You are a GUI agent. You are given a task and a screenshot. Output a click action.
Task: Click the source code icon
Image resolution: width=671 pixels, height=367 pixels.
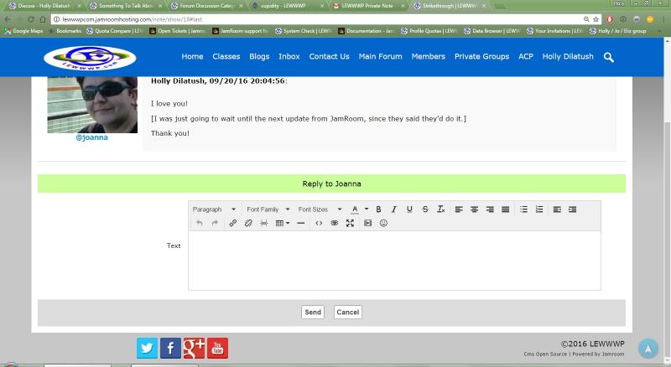point(318,224)
